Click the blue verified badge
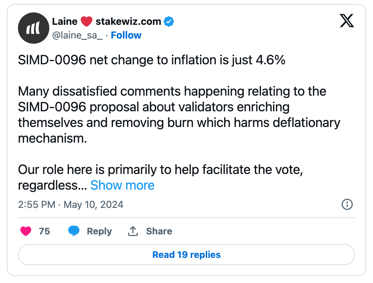 pyautogui.click(x=169, y=22)
